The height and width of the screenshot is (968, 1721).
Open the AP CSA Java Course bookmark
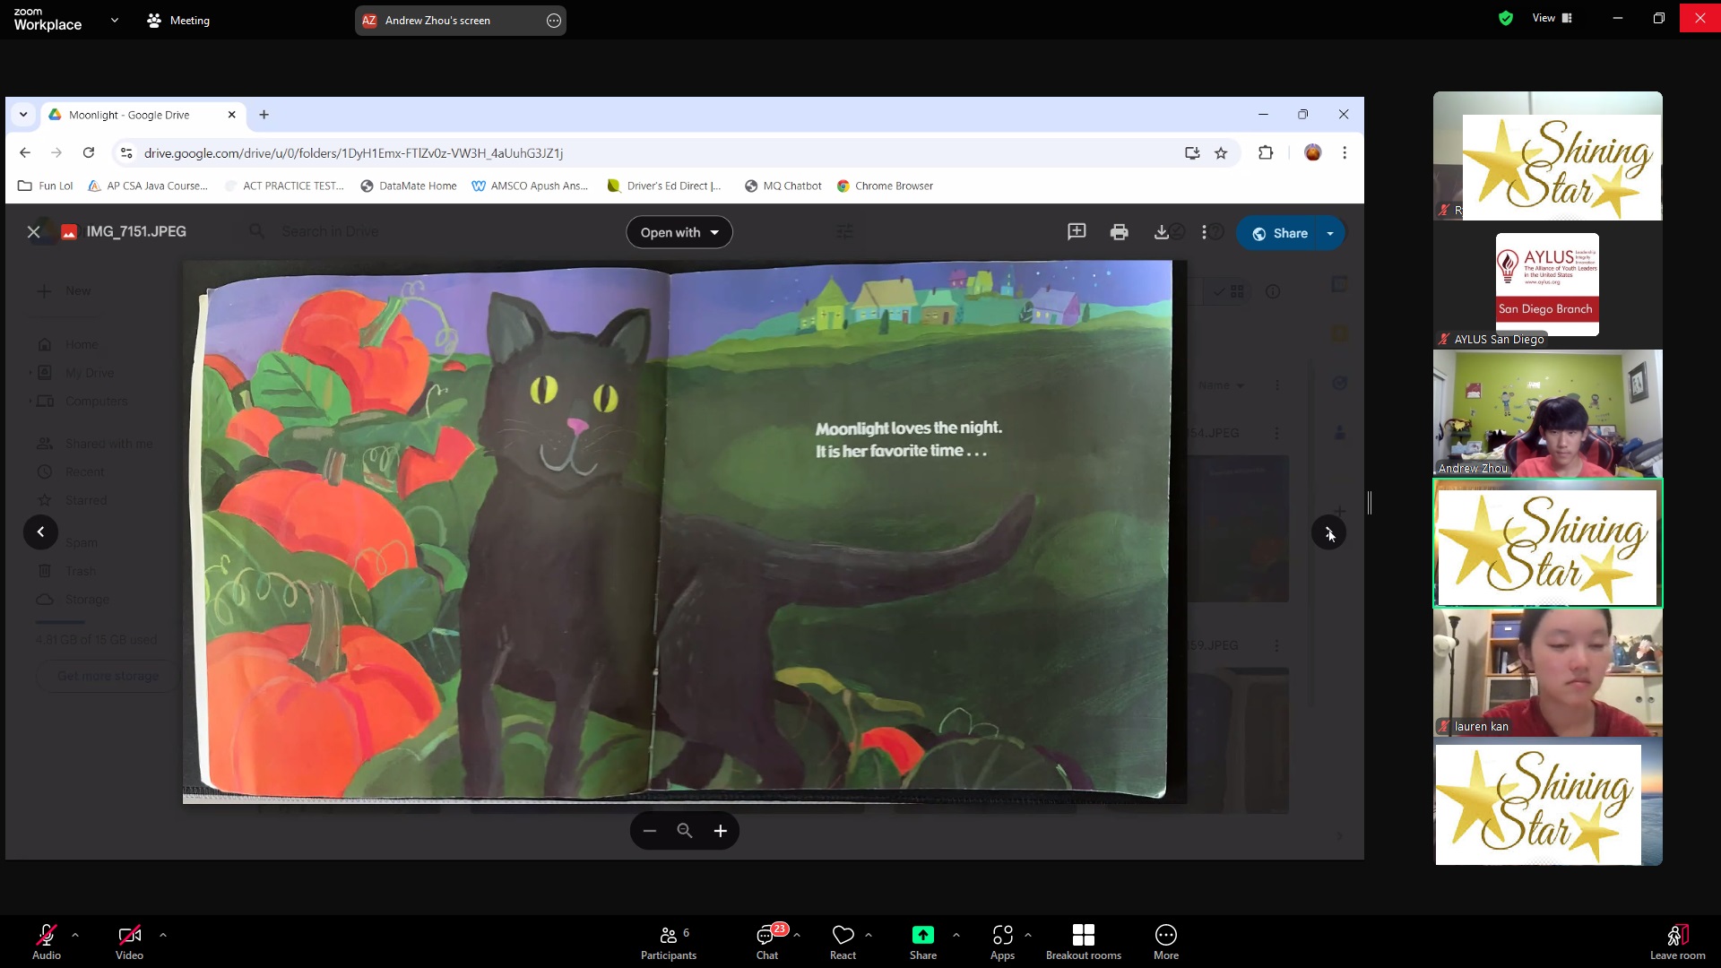pyautogui.click(x=148, y=186)
